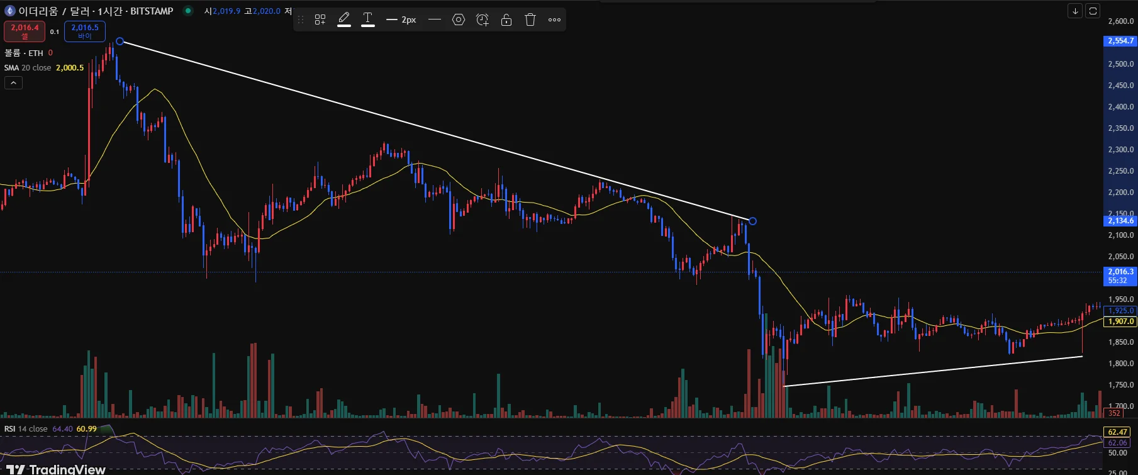Viewport: 1138px width, 475px height.
Task: Click yellow SMA value label 1,907.0
Action: point(1121,321)
